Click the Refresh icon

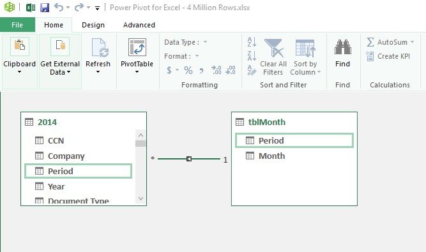tap(100, 48)
